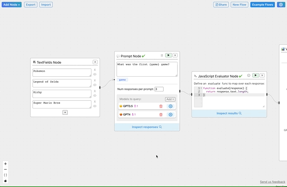Click the JavaScript Evaluator Node title
Viewport: 287px width, 187px height.
[x=218, y=76]
